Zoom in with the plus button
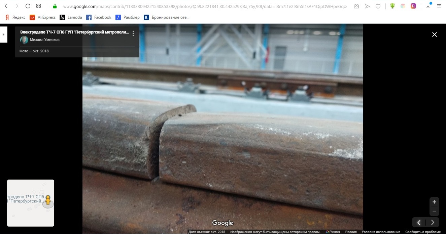 (x=434, y=202)
